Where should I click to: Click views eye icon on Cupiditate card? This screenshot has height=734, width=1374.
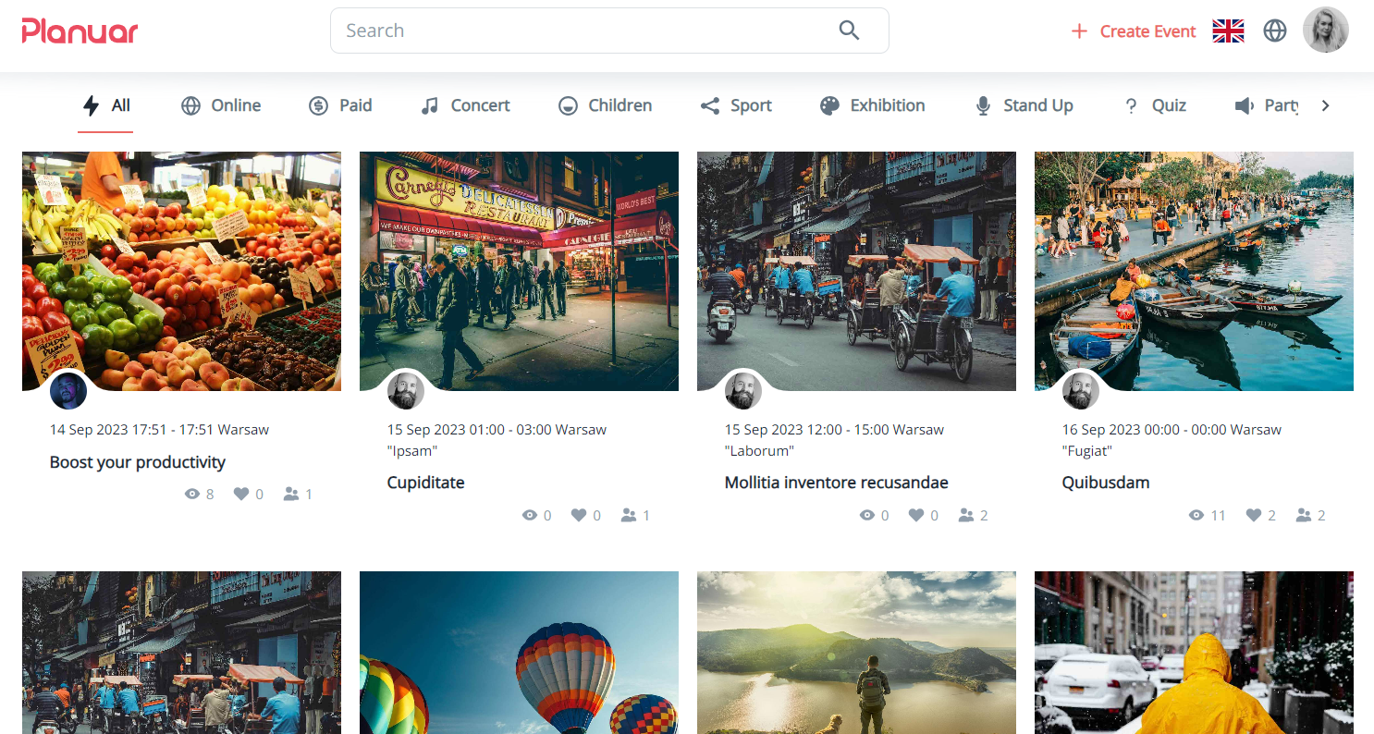click(530, 515)
